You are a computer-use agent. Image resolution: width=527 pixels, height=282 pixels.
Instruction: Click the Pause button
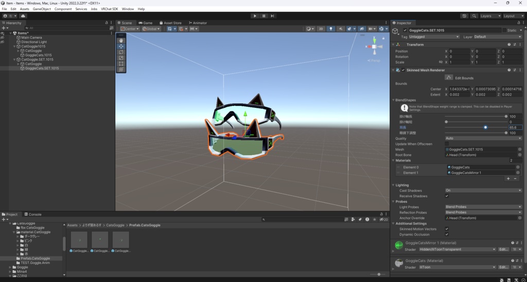click(263, 16)
